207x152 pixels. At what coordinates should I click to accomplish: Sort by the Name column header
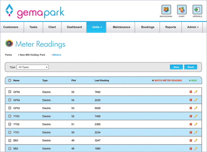pyautogui.click(x=16, y=80)
